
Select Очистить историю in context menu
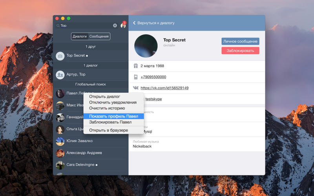pyautogui.click(x=113, y=108)
